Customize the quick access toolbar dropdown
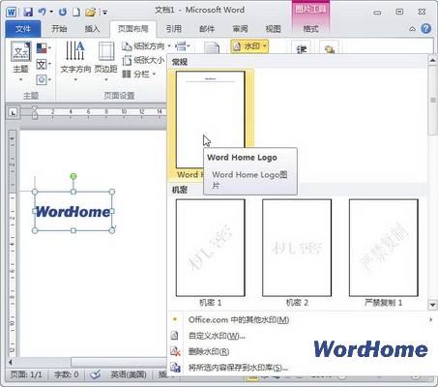The height and width of the screenshot is (387, 438). pyautogui.click(x=104, y=13)
